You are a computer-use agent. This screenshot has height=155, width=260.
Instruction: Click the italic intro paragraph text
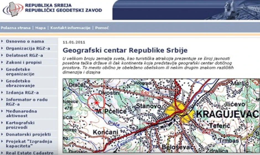(x=148, y=65)
